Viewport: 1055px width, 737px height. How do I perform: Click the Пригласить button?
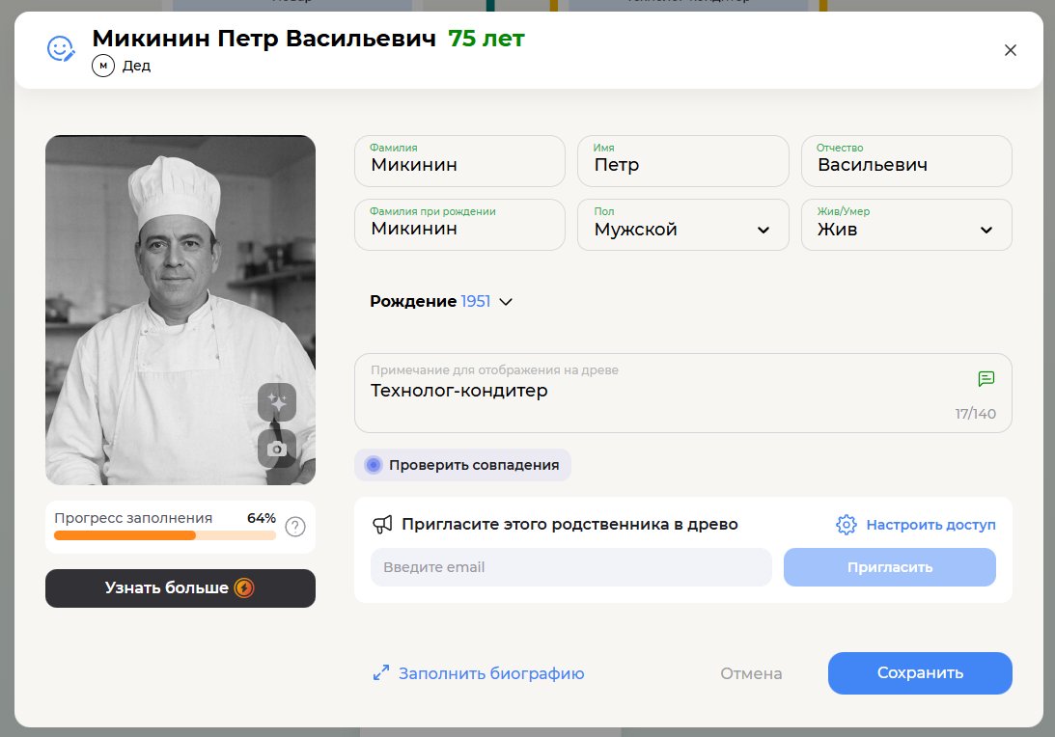click(x=889, y=567)
